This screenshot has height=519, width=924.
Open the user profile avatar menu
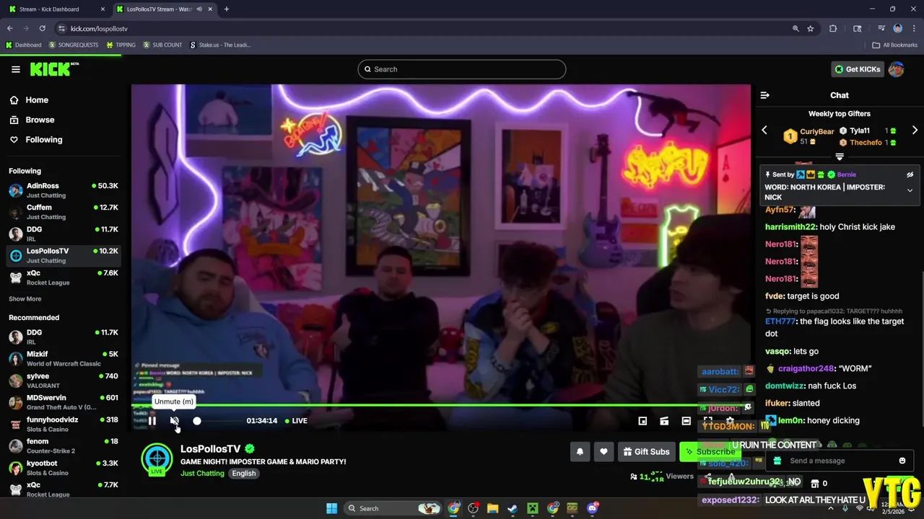[896, 69]
